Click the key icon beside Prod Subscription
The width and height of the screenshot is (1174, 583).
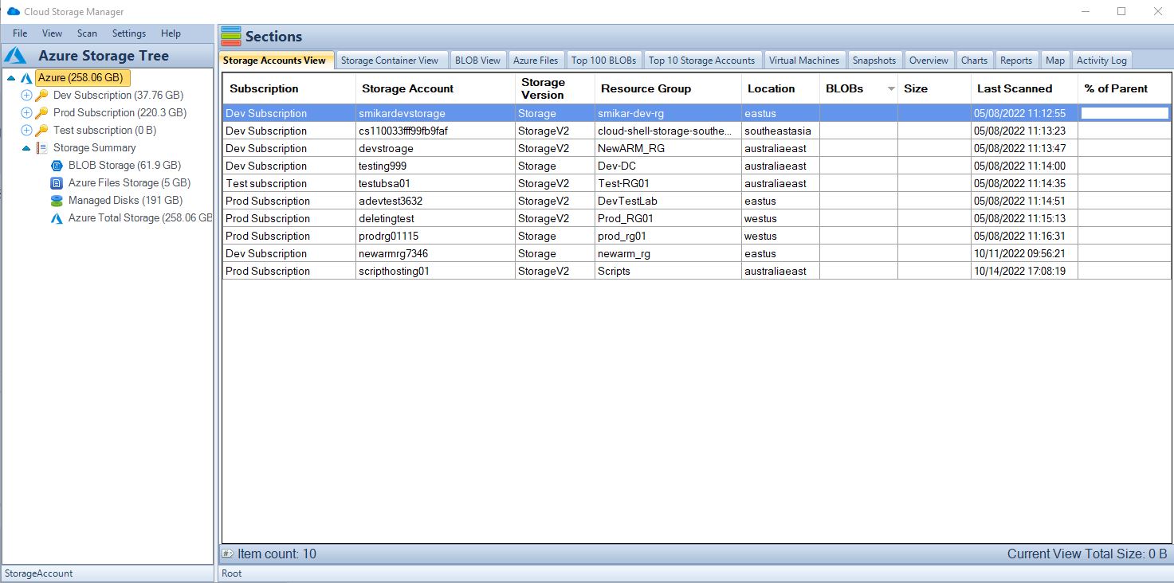41,113
